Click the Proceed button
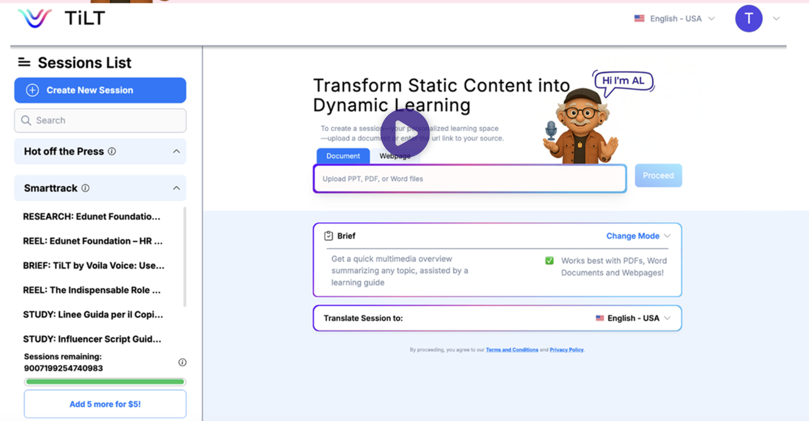This screenshot has width=809, height=421. (x=658, y=175)
